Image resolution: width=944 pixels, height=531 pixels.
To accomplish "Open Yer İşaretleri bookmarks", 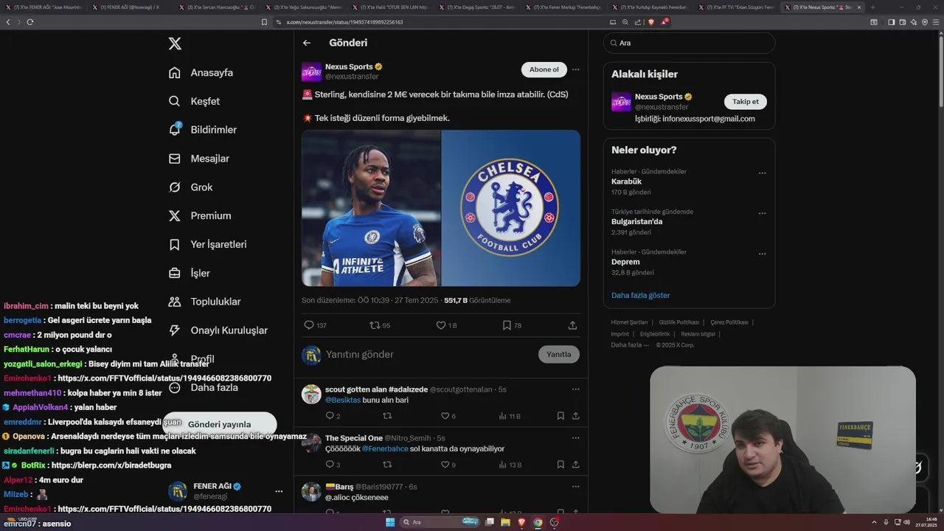I will (207, 244).
